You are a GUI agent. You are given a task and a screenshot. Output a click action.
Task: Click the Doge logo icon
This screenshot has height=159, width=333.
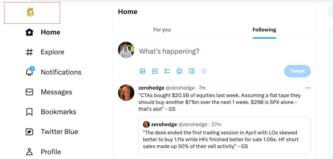click(x=30, y=12)
